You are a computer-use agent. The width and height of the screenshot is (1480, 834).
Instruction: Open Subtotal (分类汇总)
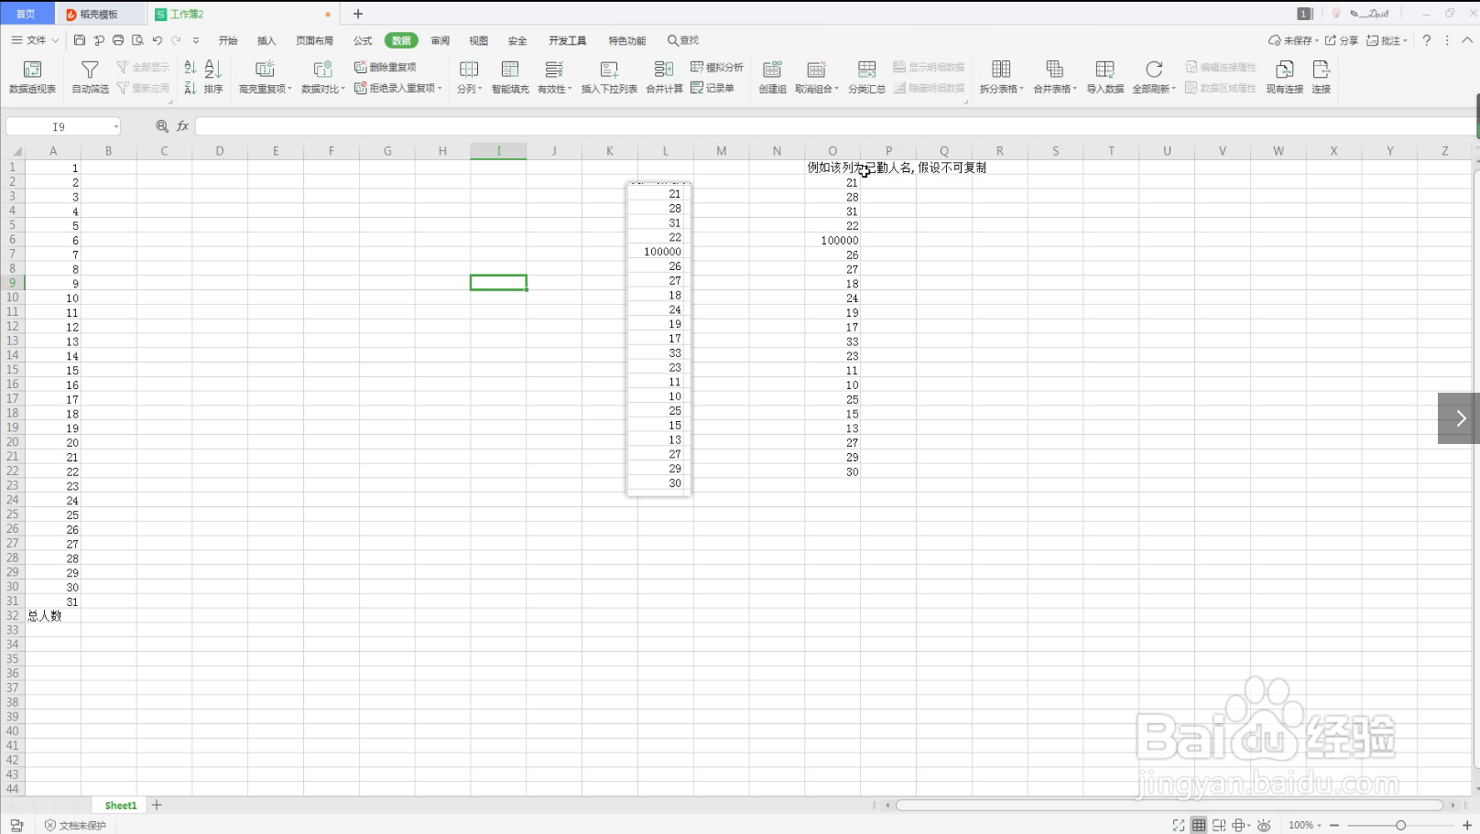(x=866, y=77)
